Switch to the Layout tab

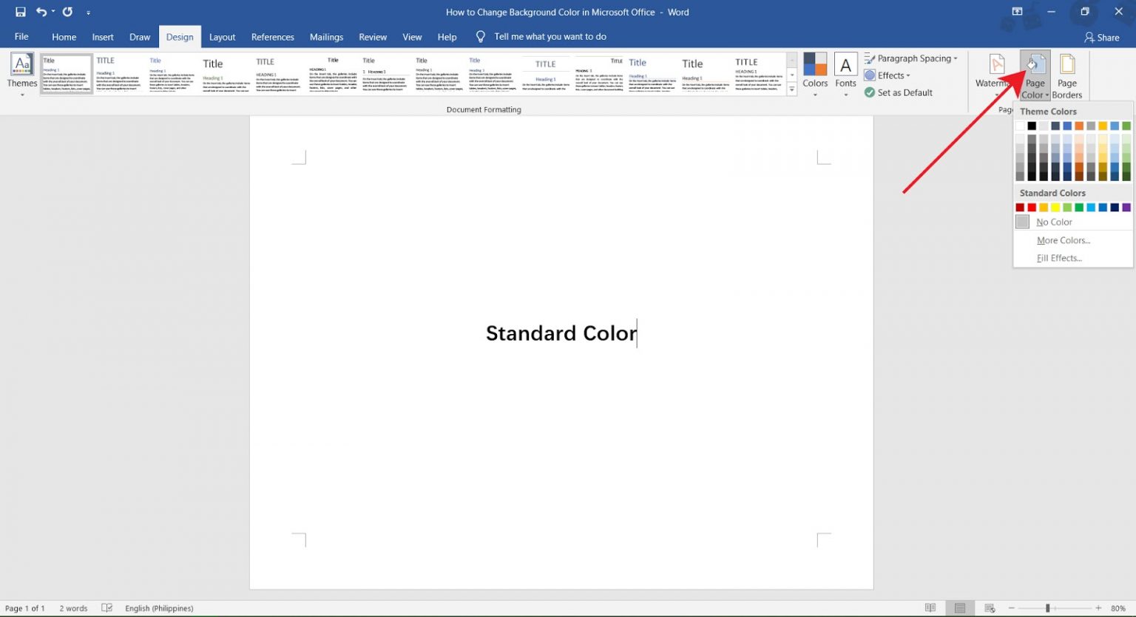coord(222,37)
